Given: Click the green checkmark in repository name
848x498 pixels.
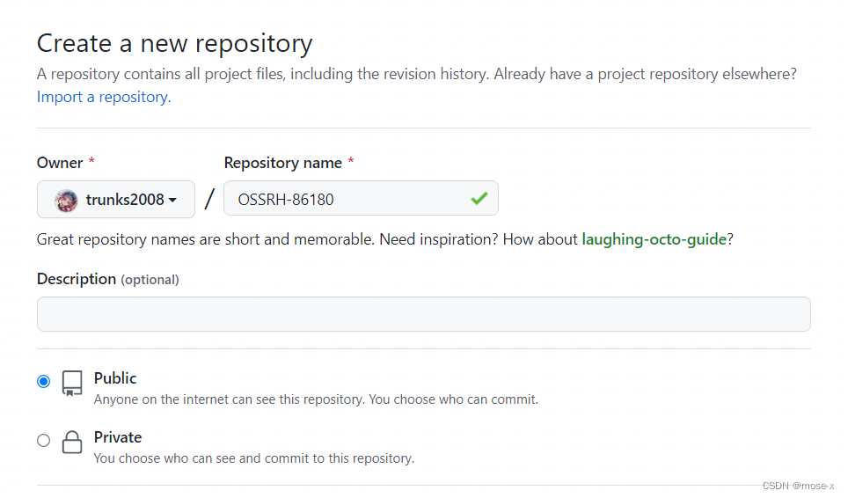Looking at the screenshot, I should (479, 199).
